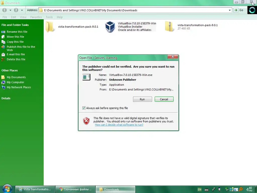Uncheck Always ask before opening this file
Viewport: 257px width, 193px height.
click(x=84, y=108)
